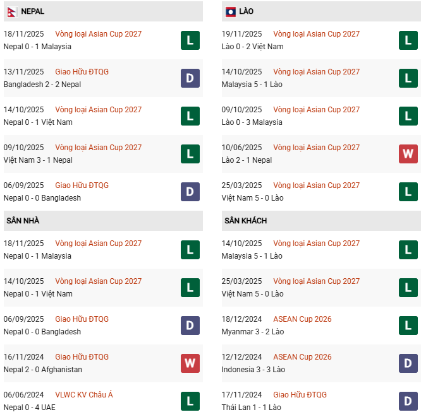Open the LÀO team header
The width and height of the screenshot is (421, 417).
[x=247, y=11]
